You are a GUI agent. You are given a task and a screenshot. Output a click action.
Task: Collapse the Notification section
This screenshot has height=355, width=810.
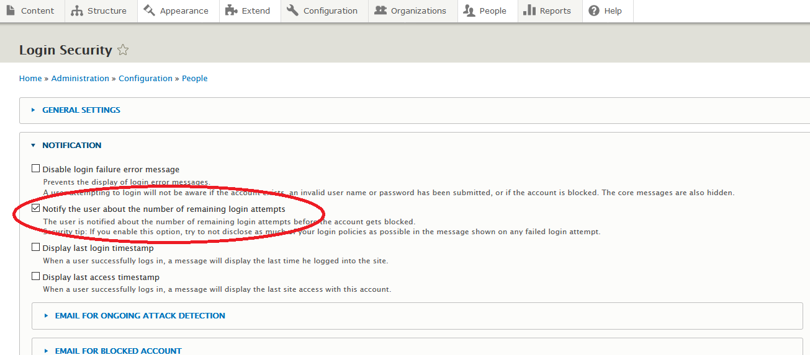pyautogui.click(x=72, y=145)
